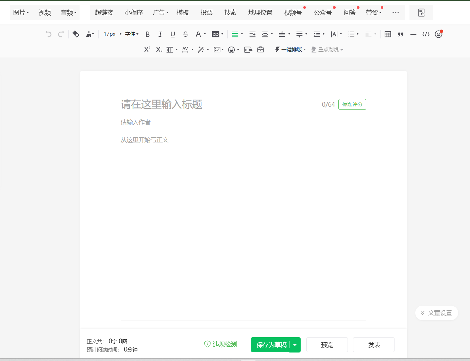Viewport: 470px width, 361px height.
Task: Click the blockquote quotation icon
Action: click(x=401, y=34)
